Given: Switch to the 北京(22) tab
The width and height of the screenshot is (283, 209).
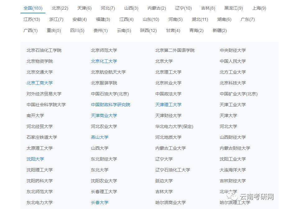Looking at the screenshot, I should 60,8.
